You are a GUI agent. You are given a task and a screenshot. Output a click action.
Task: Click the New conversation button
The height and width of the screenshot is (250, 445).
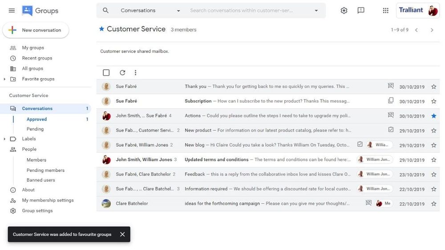pyautogui.click(x=36, y=30)
